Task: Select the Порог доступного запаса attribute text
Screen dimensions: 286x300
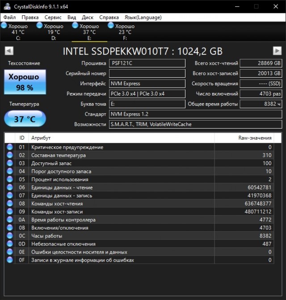Action: click(61, 171)
